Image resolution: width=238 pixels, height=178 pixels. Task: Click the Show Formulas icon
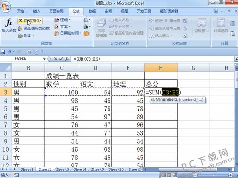(x=185, y=21)
